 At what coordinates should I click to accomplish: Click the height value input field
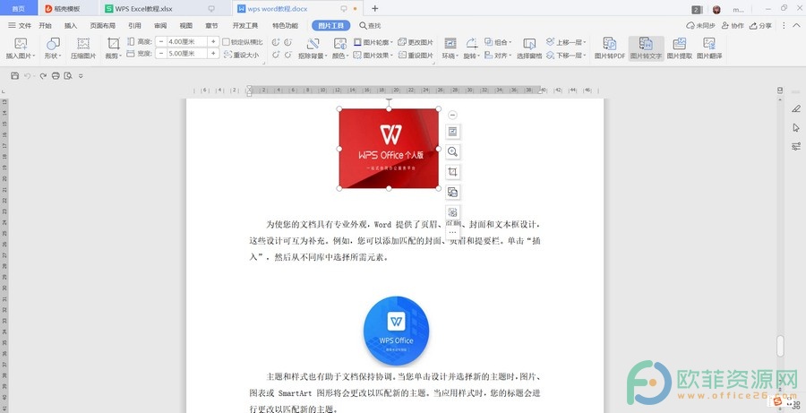pyautogui.click(x=187, y=42)
